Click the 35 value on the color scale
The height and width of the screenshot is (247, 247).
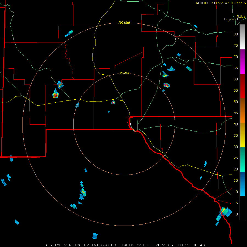coord(236,136)
